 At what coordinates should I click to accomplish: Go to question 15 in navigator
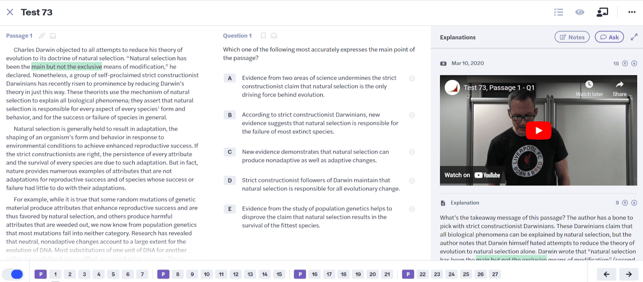tap(279, 274)
